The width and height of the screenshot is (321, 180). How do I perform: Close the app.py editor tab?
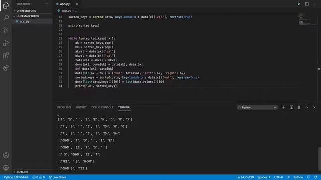[x=77, y=4]
